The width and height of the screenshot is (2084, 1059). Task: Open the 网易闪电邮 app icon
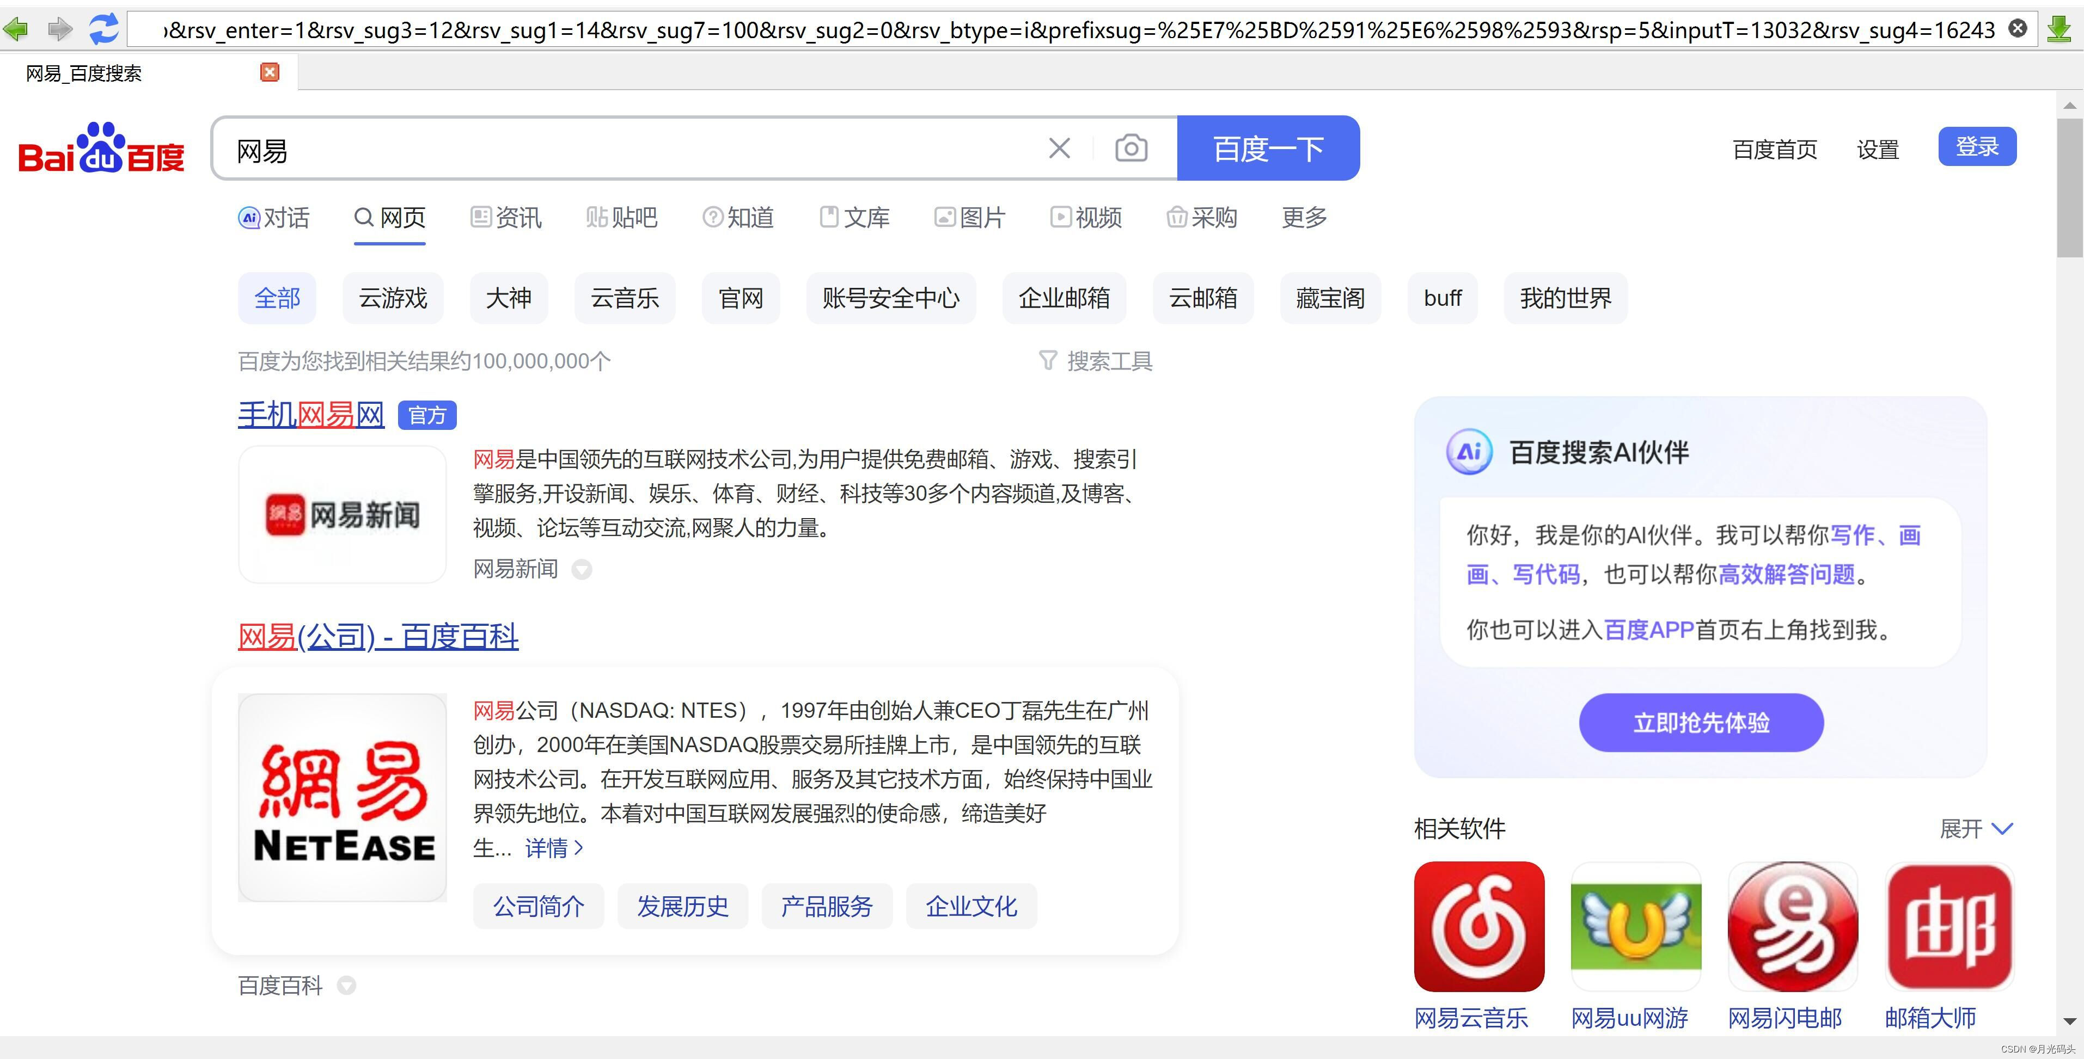[1793, 926]
